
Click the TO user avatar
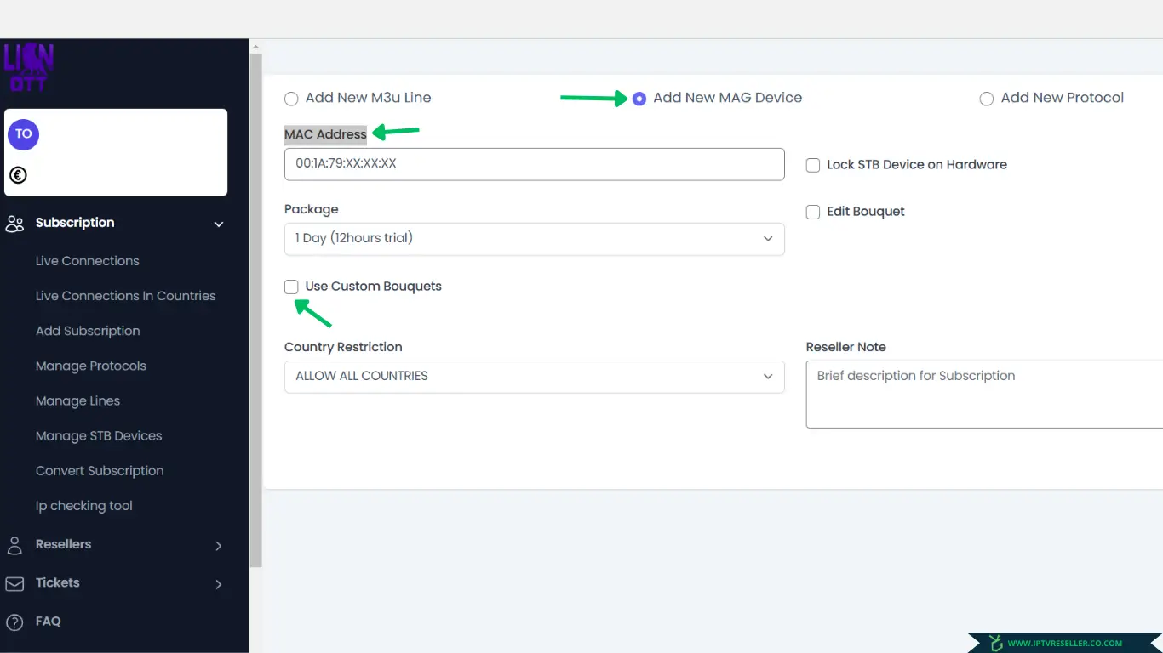tap(24, 134)
